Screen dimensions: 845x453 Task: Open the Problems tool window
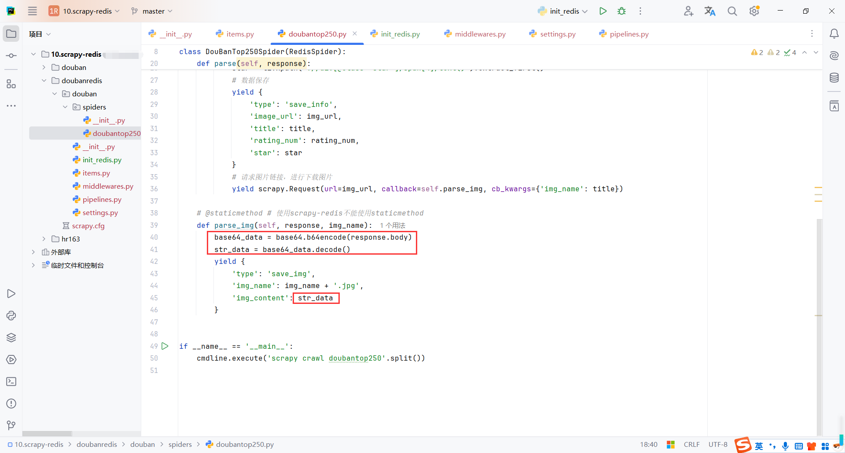(x=11, y=404)
